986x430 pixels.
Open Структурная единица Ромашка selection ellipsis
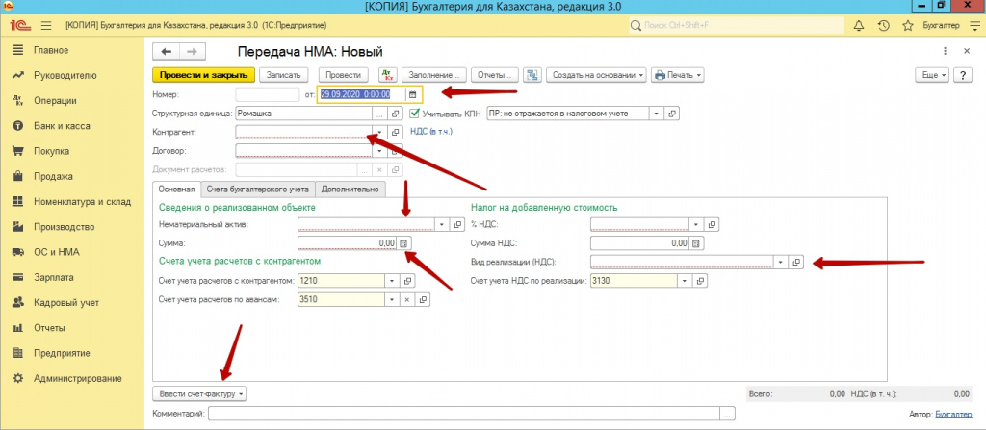(x=379, y=114)
